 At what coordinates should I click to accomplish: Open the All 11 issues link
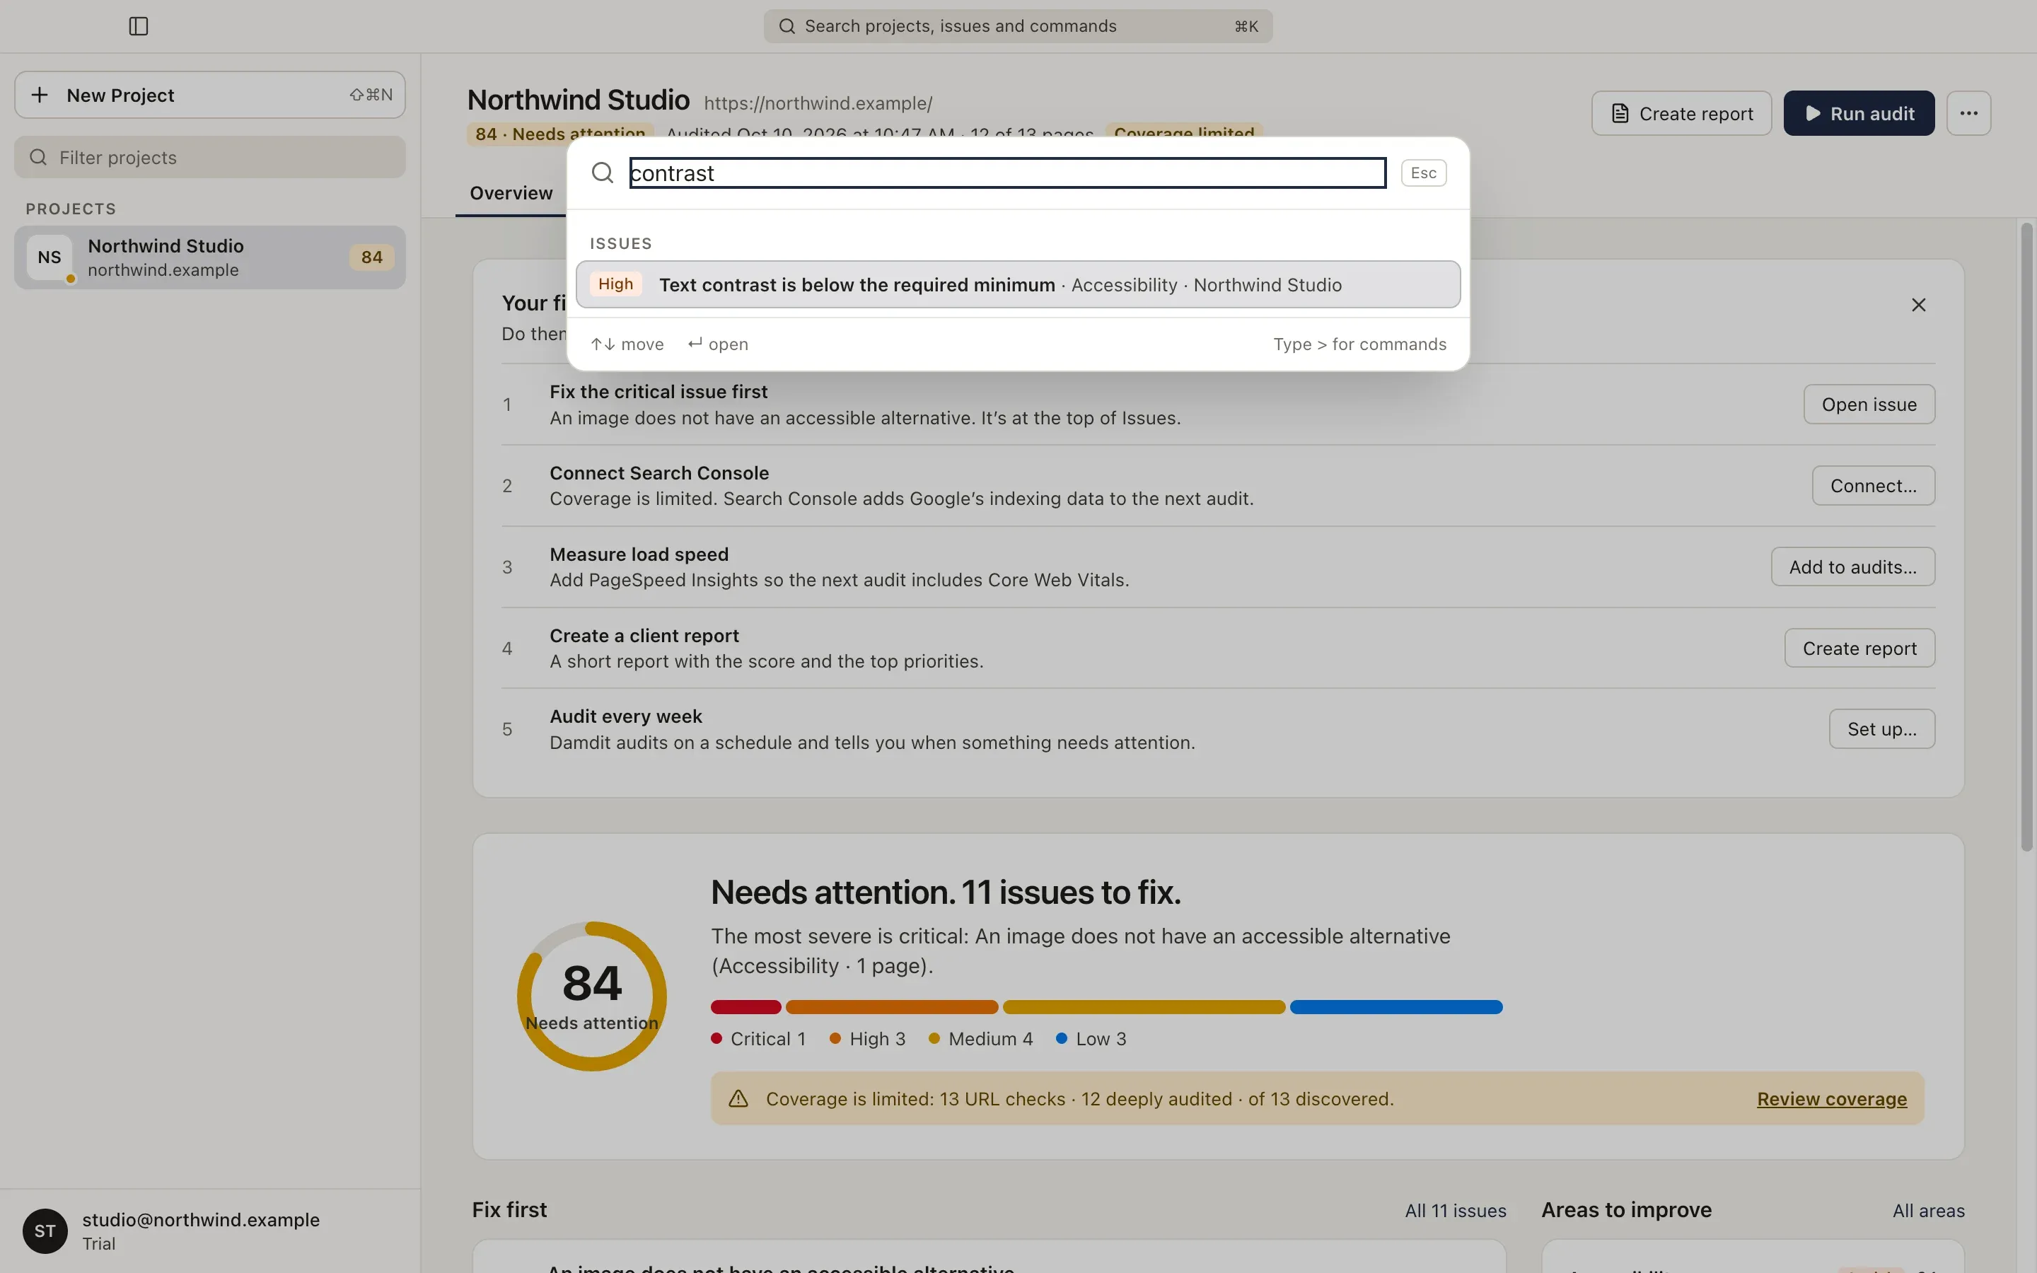click(1456, 1211)
